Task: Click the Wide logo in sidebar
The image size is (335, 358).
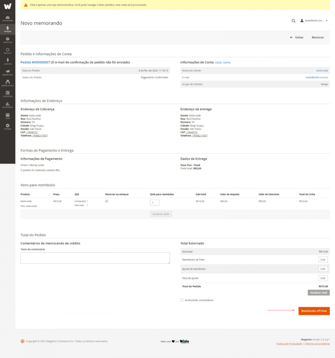Action: coord(8,6)
